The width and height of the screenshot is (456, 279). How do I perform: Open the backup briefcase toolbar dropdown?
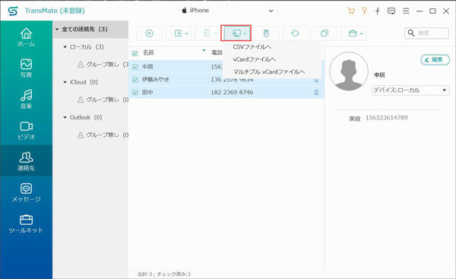click(x=353, y=33)
